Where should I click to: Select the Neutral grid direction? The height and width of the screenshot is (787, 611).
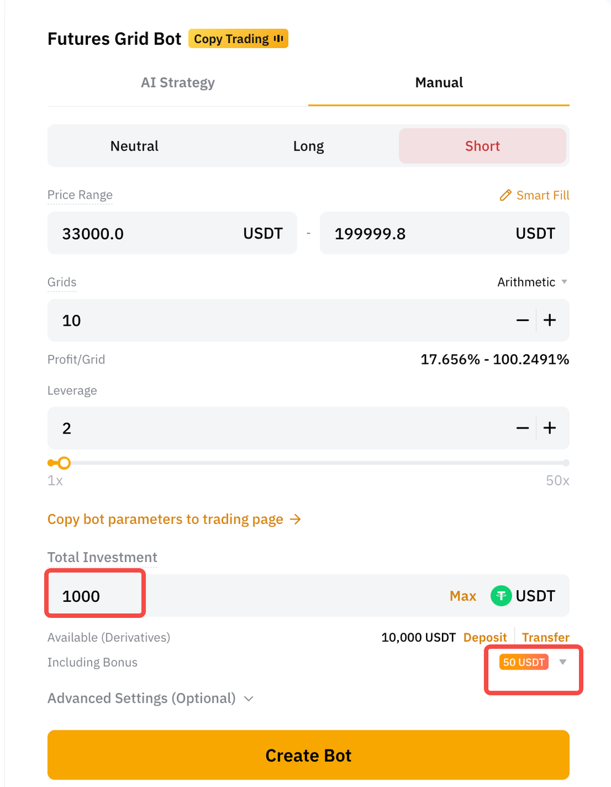(x=134, y=146)
